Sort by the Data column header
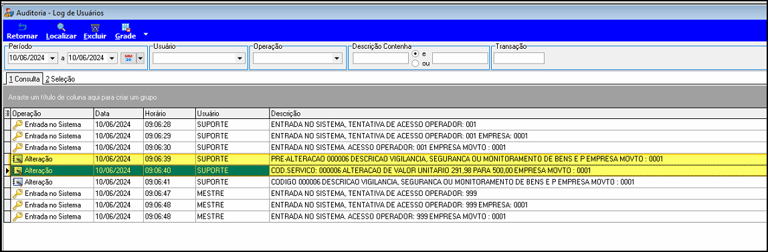The height and width of the screenshot is (252, 768). [118, 113]
